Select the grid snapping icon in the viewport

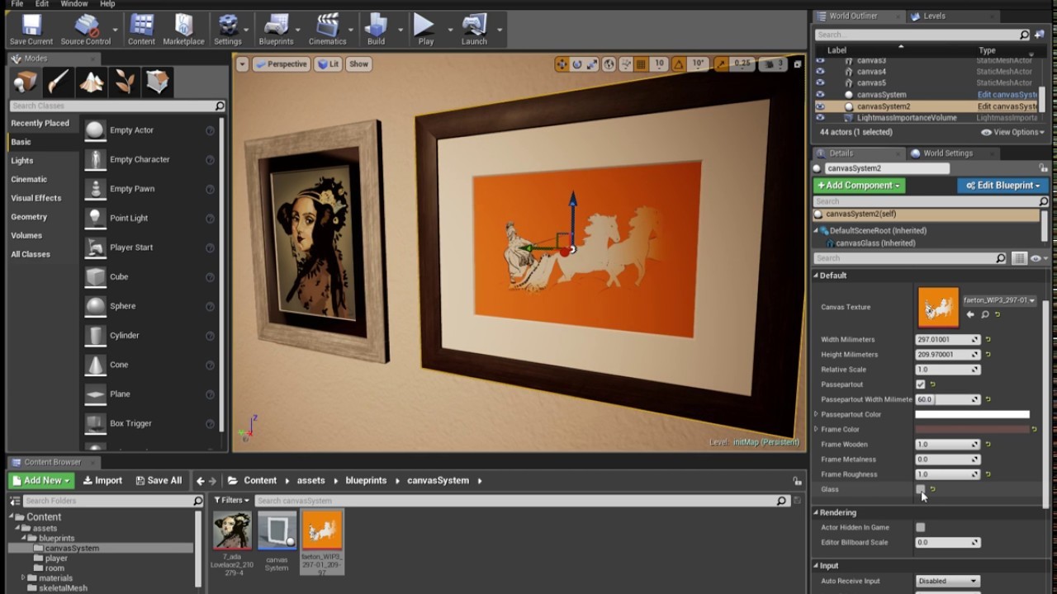(642, 64)
